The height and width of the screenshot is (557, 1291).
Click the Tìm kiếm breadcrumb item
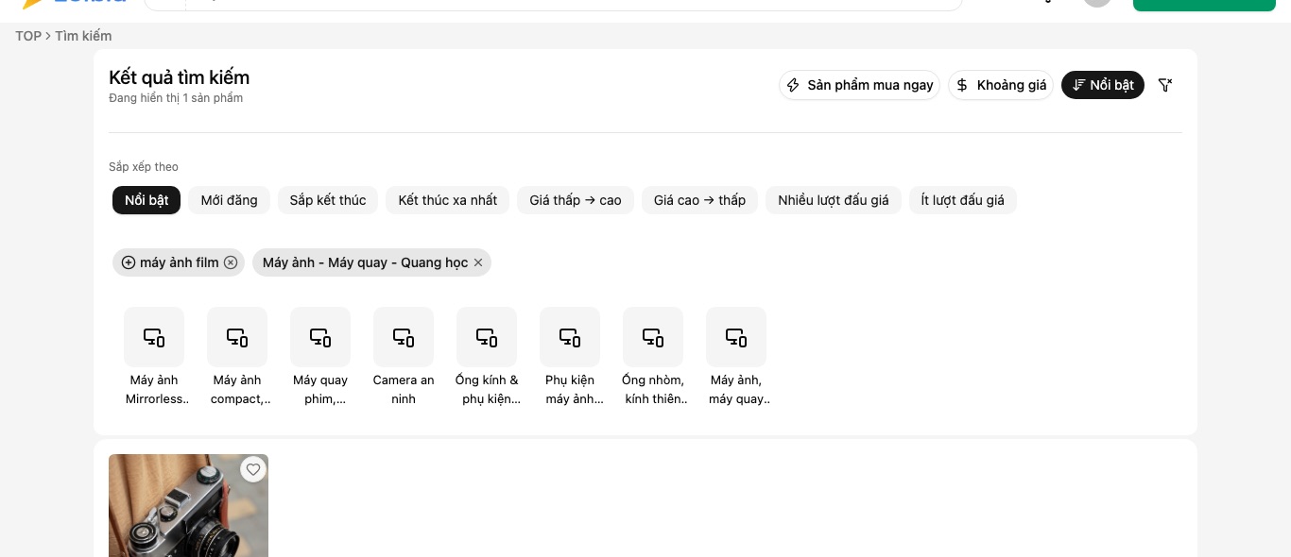(x=83, y=36)
